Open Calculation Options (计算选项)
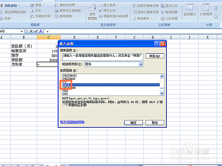The width and height of the screenshot is (222, 166). [x=206, y=11]
